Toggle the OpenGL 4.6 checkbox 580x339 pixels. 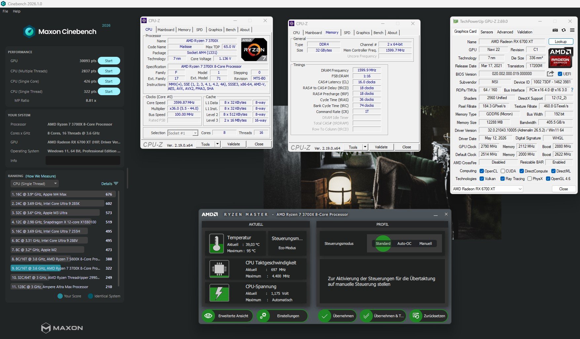tap(548, 179)
